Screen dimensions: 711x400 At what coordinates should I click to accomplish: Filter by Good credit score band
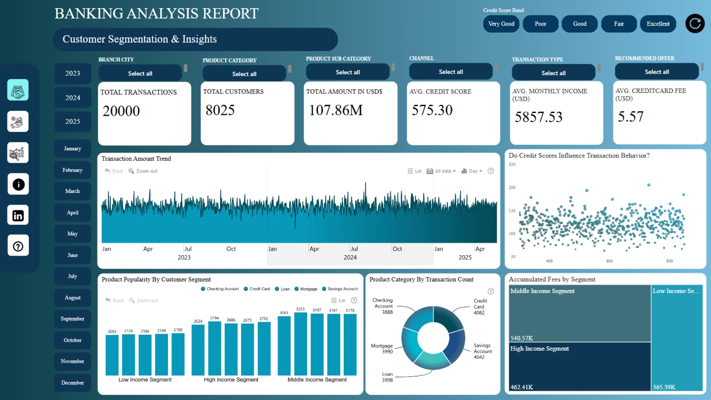[580, 24]
